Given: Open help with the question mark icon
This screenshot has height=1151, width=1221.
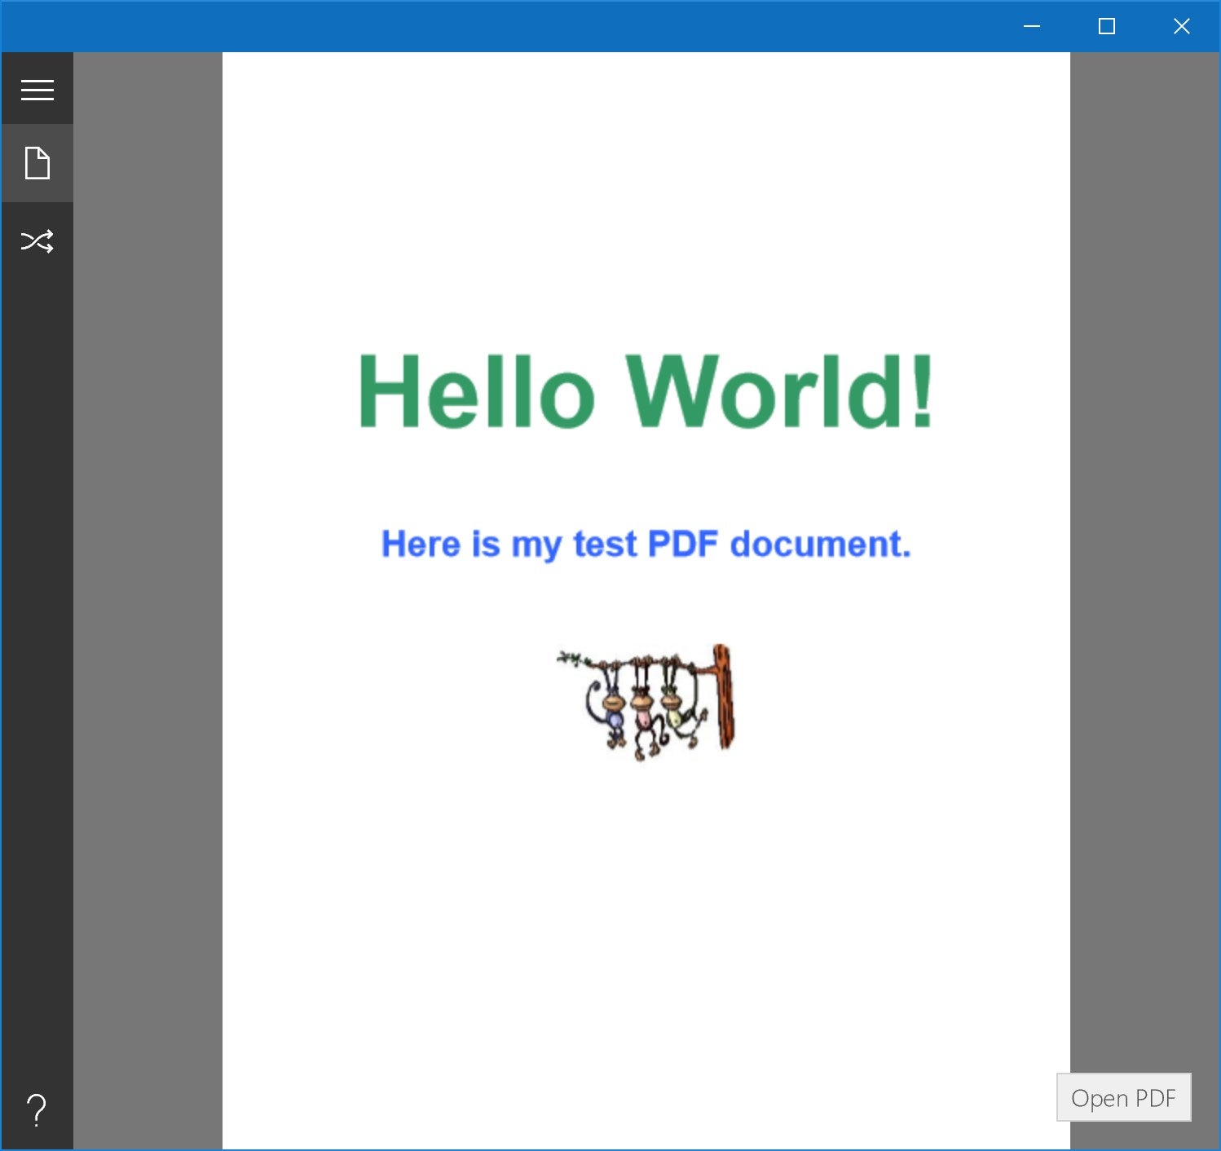Looking at the screenshot, I should pyautogui.click(x=37, y=1109).
